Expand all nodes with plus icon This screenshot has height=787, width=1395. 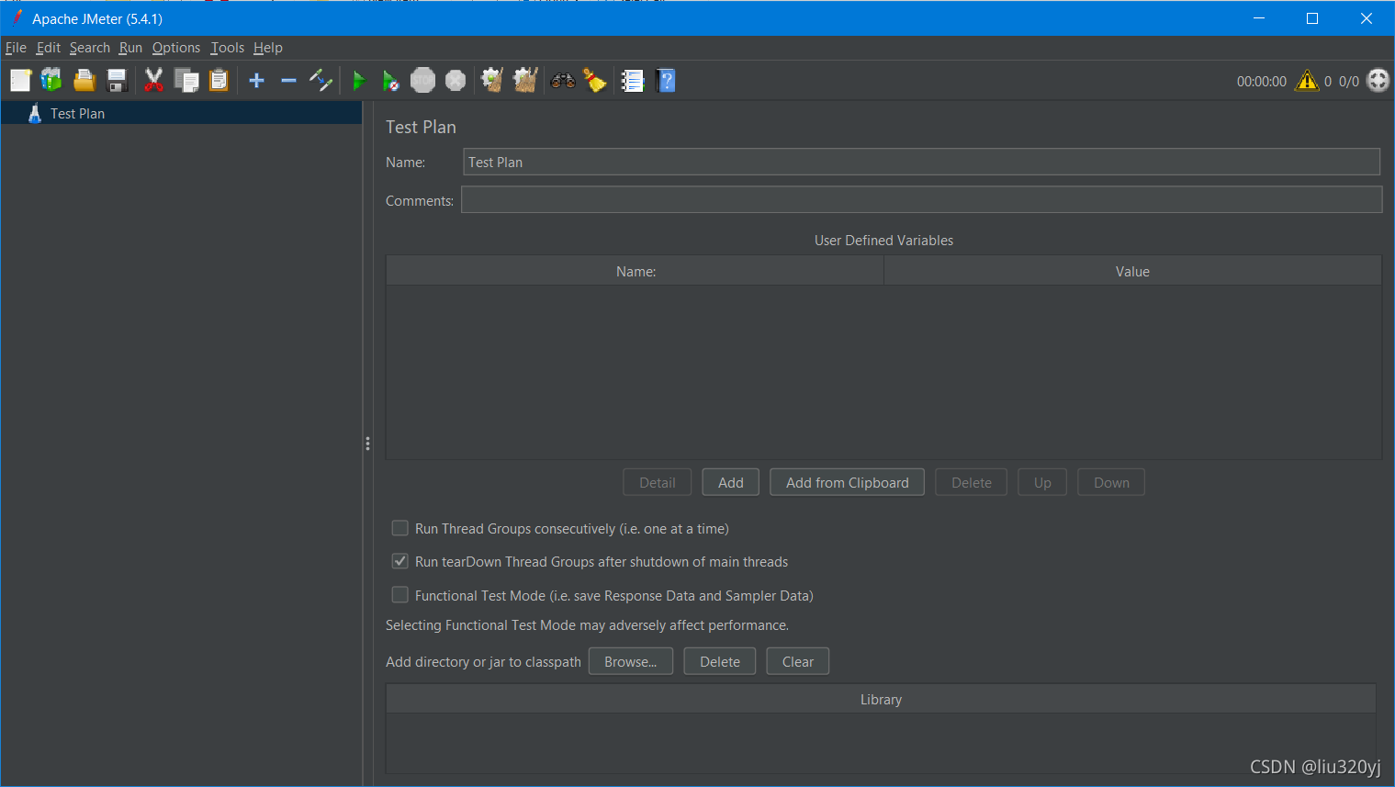pos(257,81)
